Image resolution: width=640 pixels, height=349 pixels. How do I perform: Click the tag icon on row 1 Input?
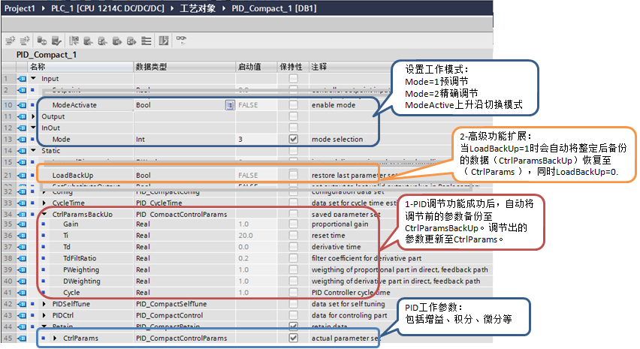pyautogui.click(x=22, y=78)
